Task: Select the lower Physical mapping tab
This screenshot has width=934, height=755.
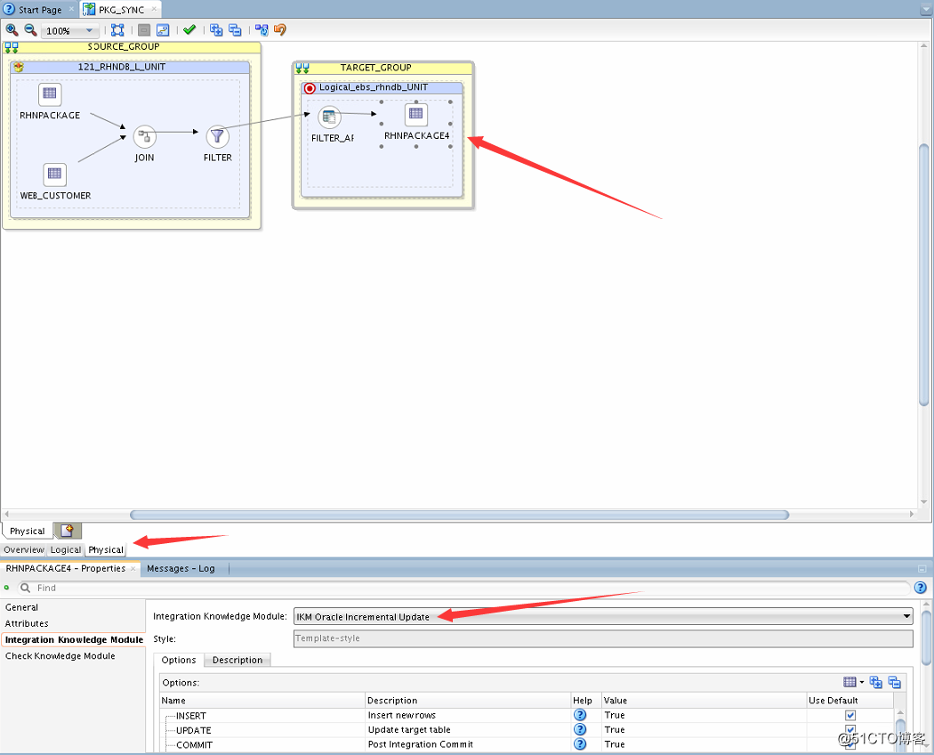Action: 106,549
